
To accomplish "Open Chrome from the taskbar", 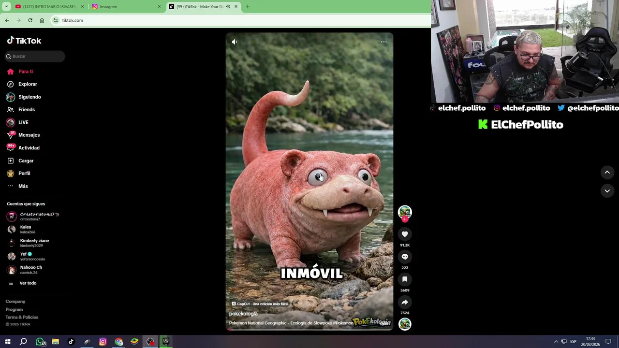I will coord(118,342).
